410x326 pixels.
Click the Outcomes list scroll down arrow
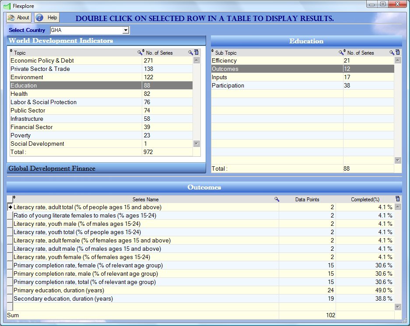click(398, 307)
